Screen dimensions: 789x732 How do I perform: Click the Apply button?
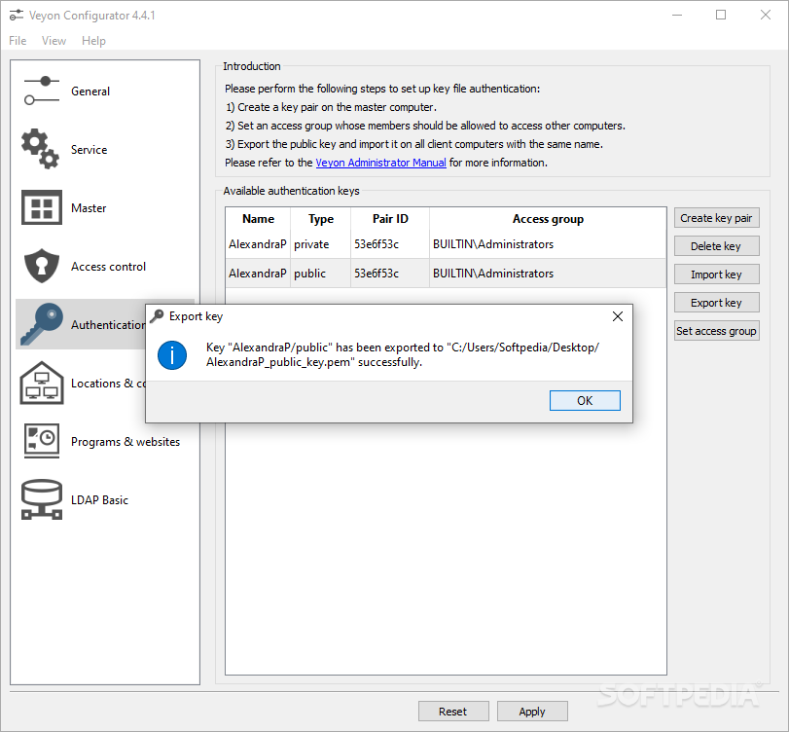[x=532, y=712]
